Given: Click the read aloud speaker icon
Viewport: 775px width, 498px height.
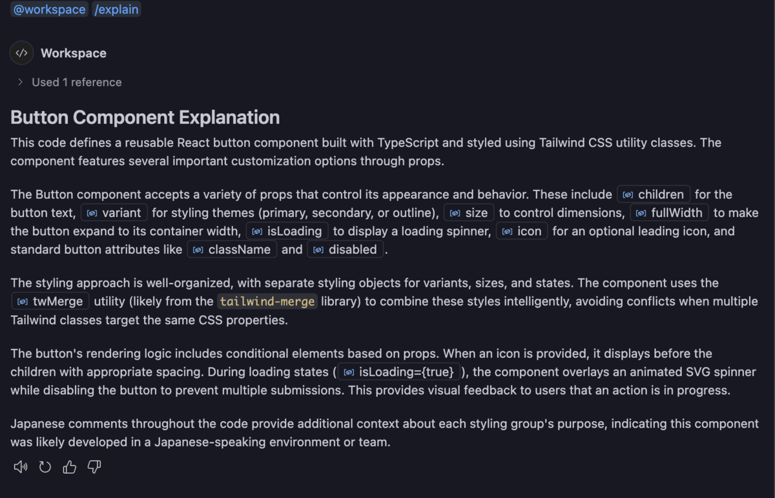Looking at the screenshot, I should pyautogui.click(x=21, y=467).
